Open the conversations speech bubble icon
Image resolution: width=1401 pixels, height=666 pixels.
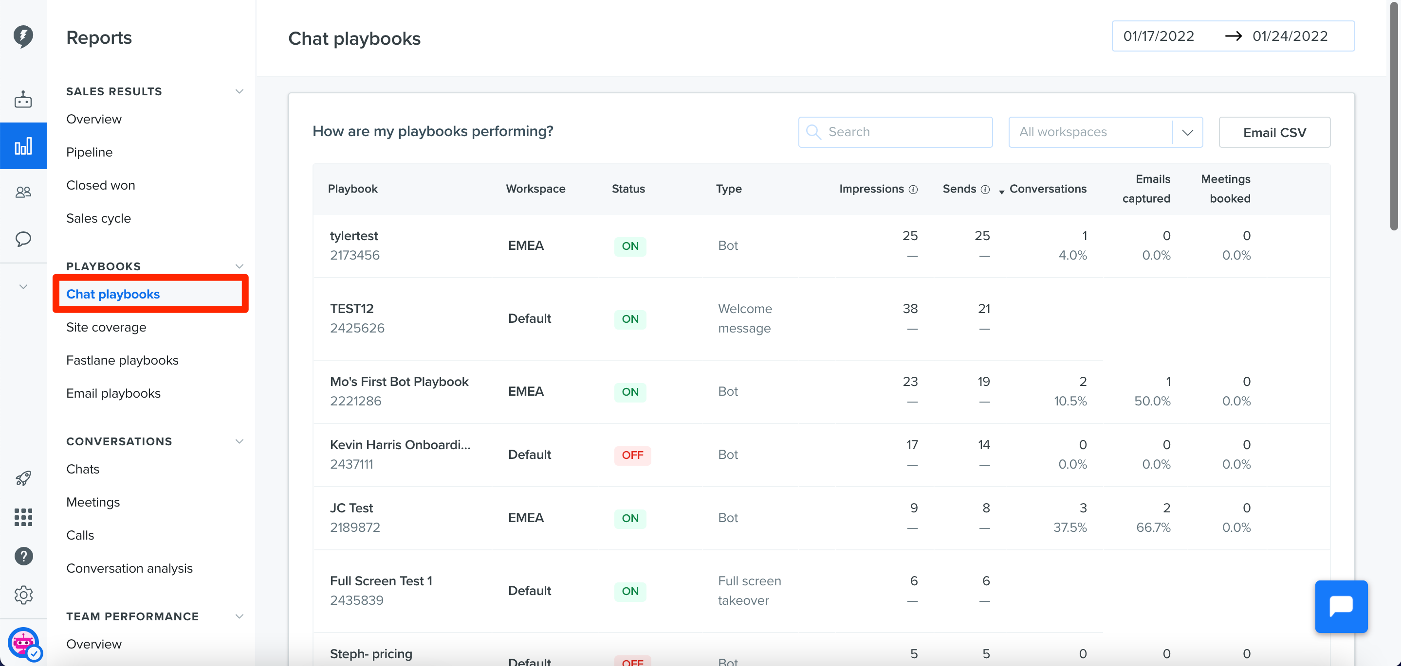[x=23, y=239]
